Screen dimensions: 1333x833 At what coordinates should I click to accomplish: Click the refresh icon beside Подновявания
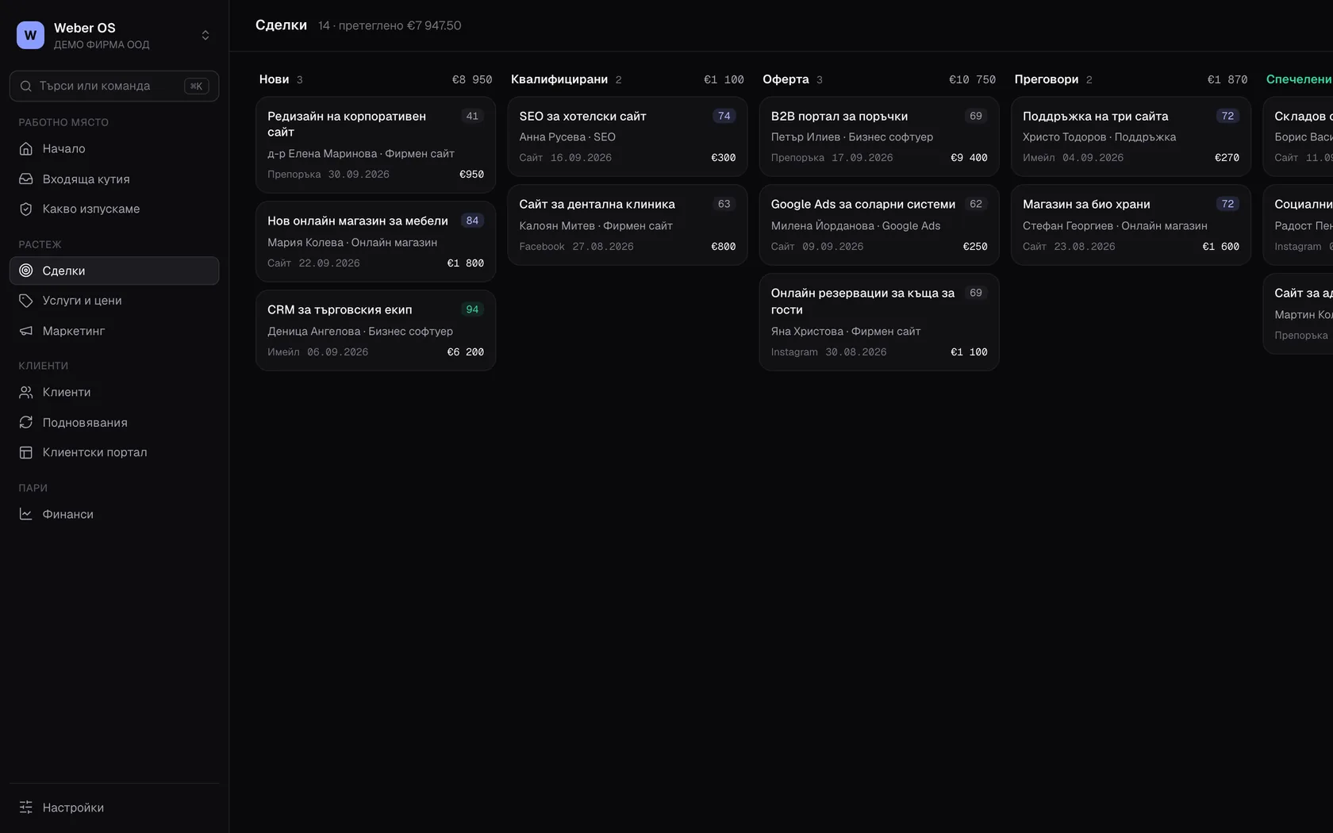coord(26,423)
